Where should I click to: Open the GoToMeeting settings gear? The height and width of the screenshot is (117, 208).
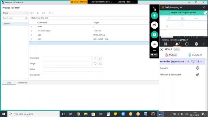tap(196, 44)
